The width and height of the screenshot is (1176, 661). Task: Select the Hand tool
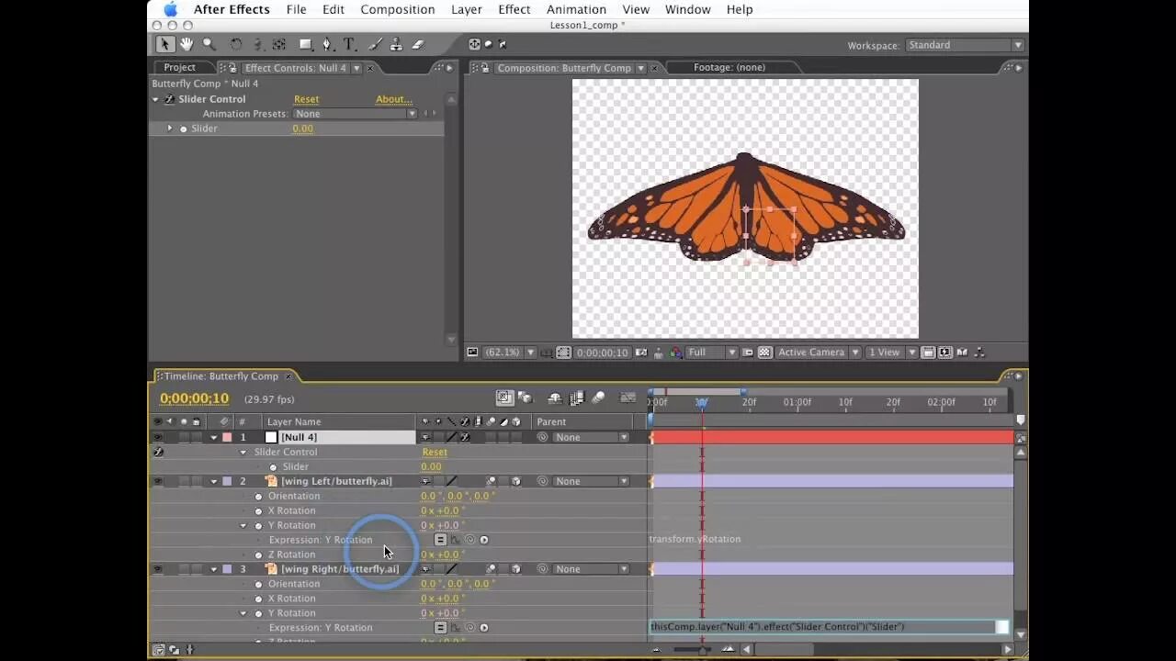(x=187, y=44)
